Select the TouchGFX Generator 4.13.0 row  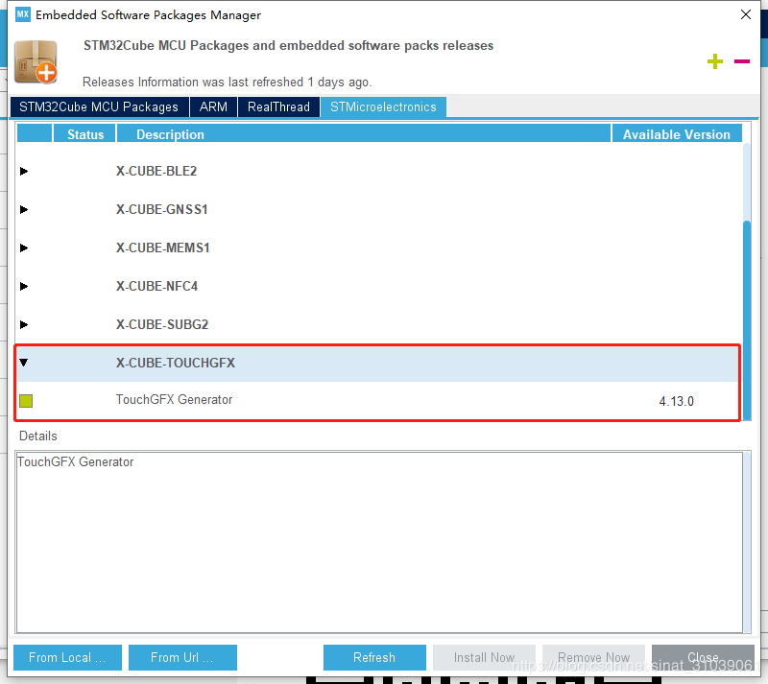377,401
